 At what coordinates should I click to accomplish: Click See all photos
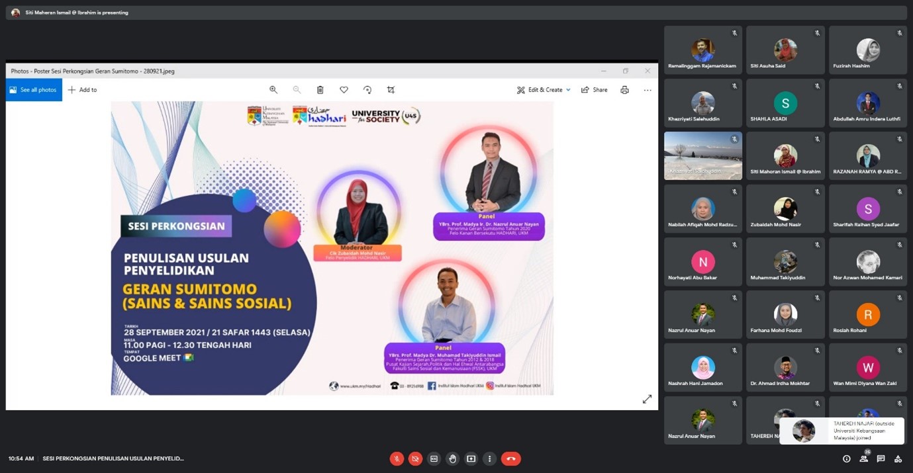[34, 90]
